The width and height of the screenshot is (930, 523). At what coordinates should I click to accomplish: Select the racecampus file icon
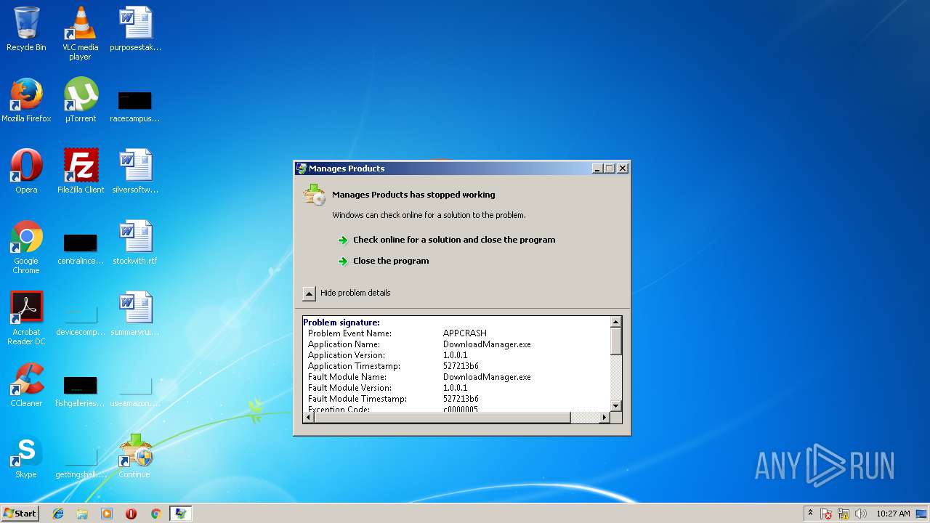coord(135,105)
